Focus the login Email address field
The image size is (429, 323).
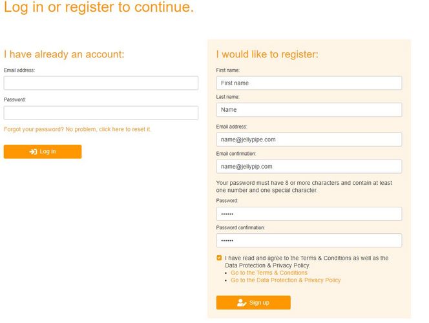pyautogui.click(x=101, y=83)
